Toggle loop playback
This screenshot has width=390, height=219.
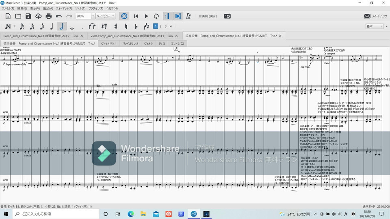pyautogui.click(x=156, y=16)
